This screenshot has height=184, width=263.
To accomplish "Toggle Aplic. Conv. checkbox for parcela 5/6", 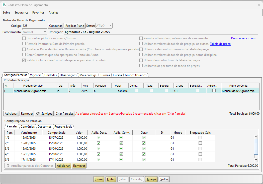I will click(x=121, y=160).
